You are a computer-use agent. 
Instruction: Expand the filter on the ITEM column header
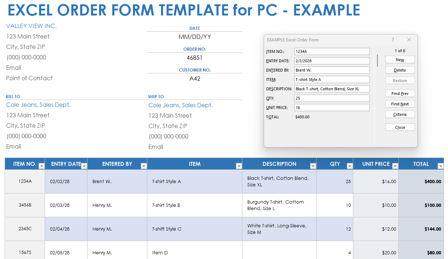tap(239, 166)
